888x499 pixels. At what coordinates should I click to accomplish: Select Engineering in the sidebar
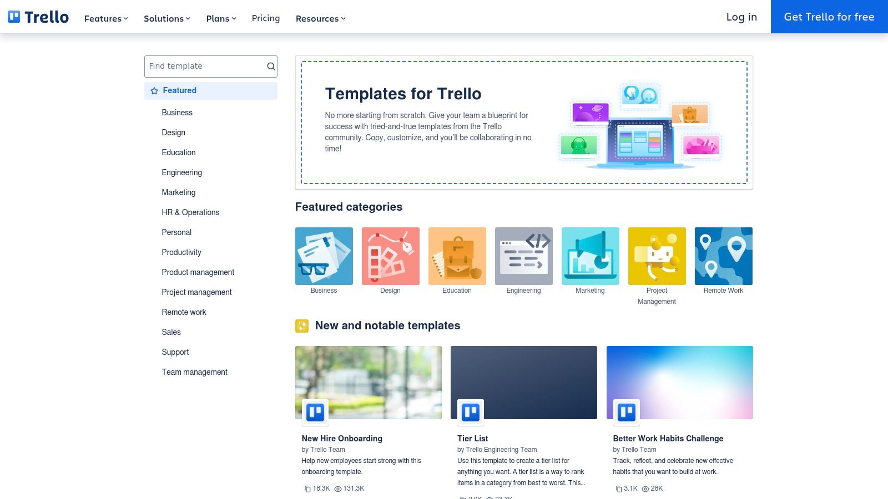pos(182,172)
